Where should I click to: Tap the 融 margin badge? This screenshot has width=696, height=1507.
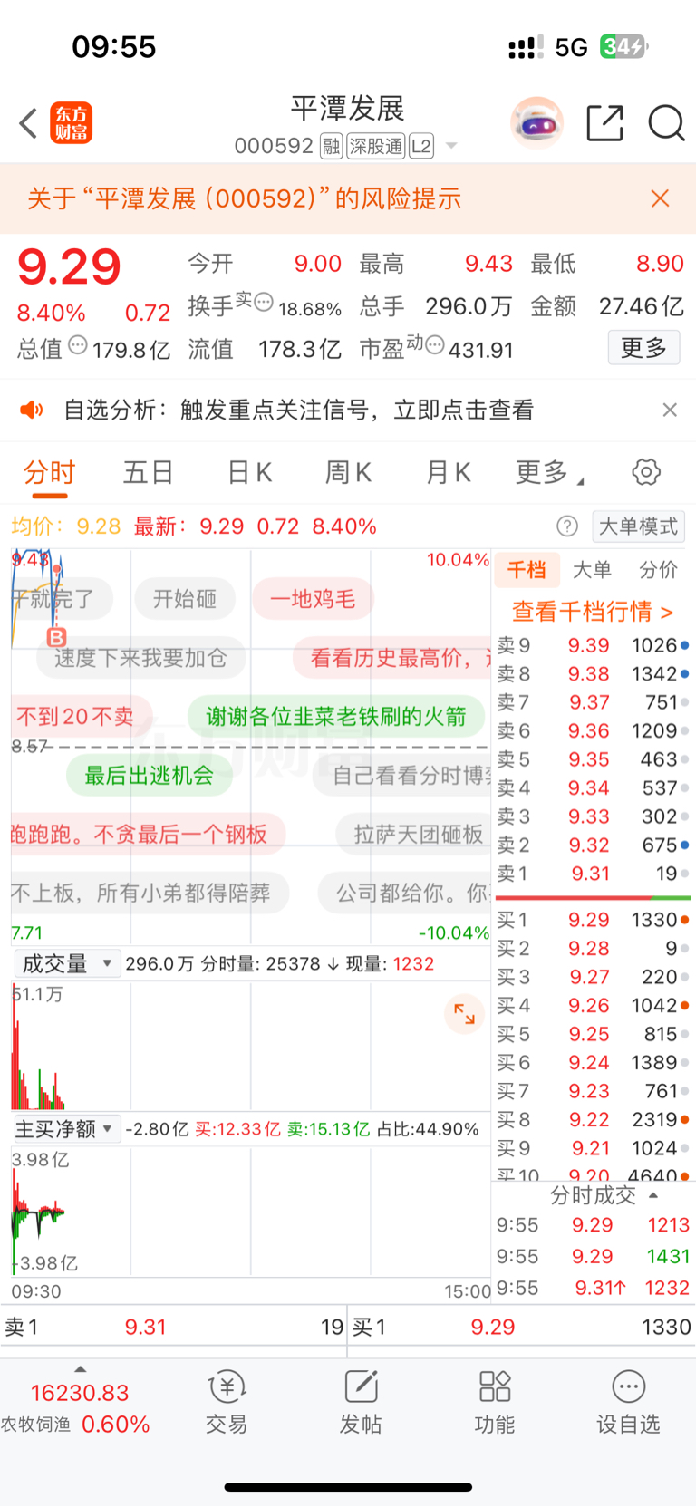pyautogui.click(x=331, y=146)
